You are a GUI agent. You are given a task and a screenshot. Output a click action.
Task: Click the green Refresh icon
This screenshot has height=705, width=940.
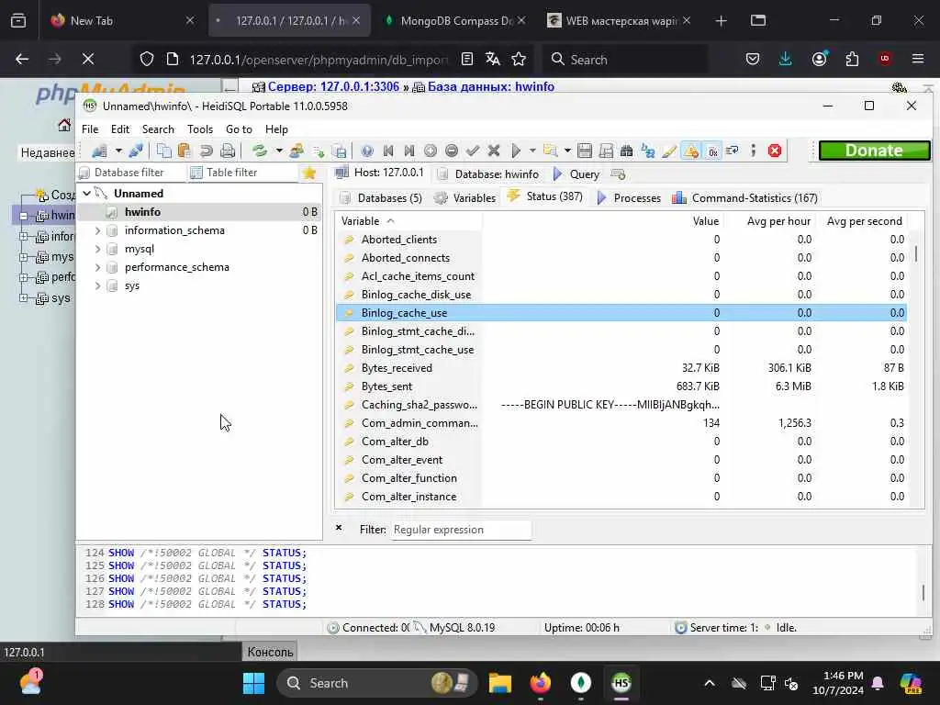[260, 151]
